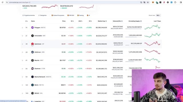The width and height of the screenshot is (183, 102).
Task: Add Manta Network to watchlist star
Action: pyautogui.click(x=22, y=77)
